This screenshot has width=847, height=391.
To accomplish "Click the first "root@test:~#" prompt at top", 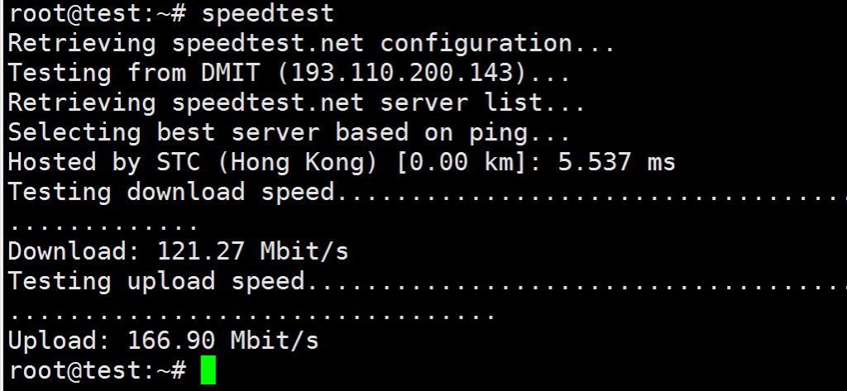I will 97,13.
